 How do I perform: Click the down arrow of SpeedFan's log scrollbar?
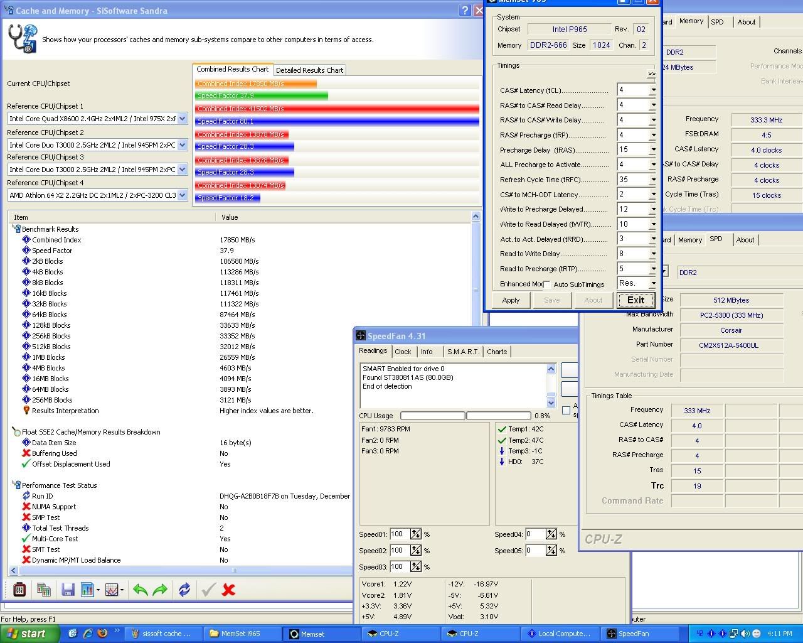551,403
